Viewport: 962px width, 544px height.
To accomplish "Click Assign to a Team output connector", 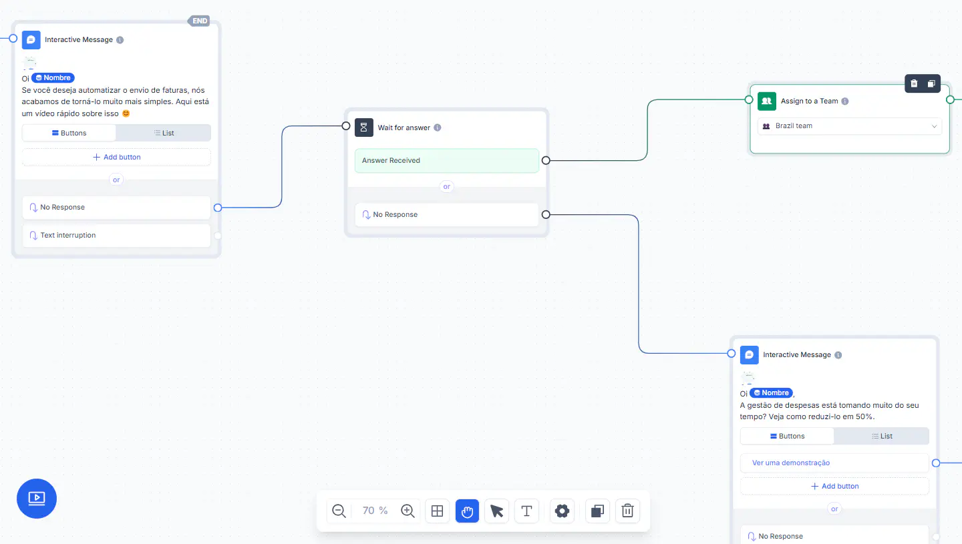I will click(950, 99).
